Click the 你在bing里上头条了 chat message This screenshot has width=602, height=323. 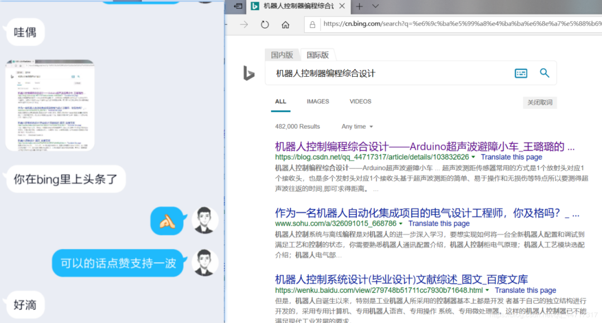click(66, 179)
